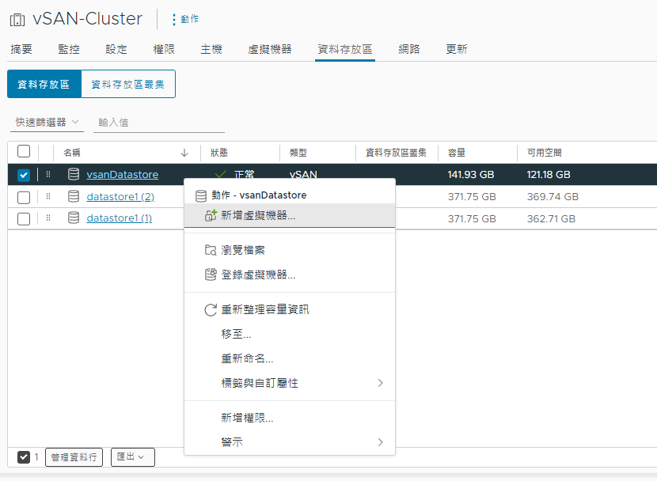Check the datastore1 (1) row checkbox

(x=24, y=218)
